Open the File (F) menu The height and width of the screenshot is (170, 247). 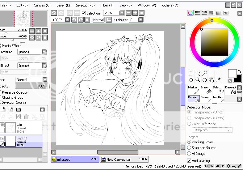(x=5, y=5)
